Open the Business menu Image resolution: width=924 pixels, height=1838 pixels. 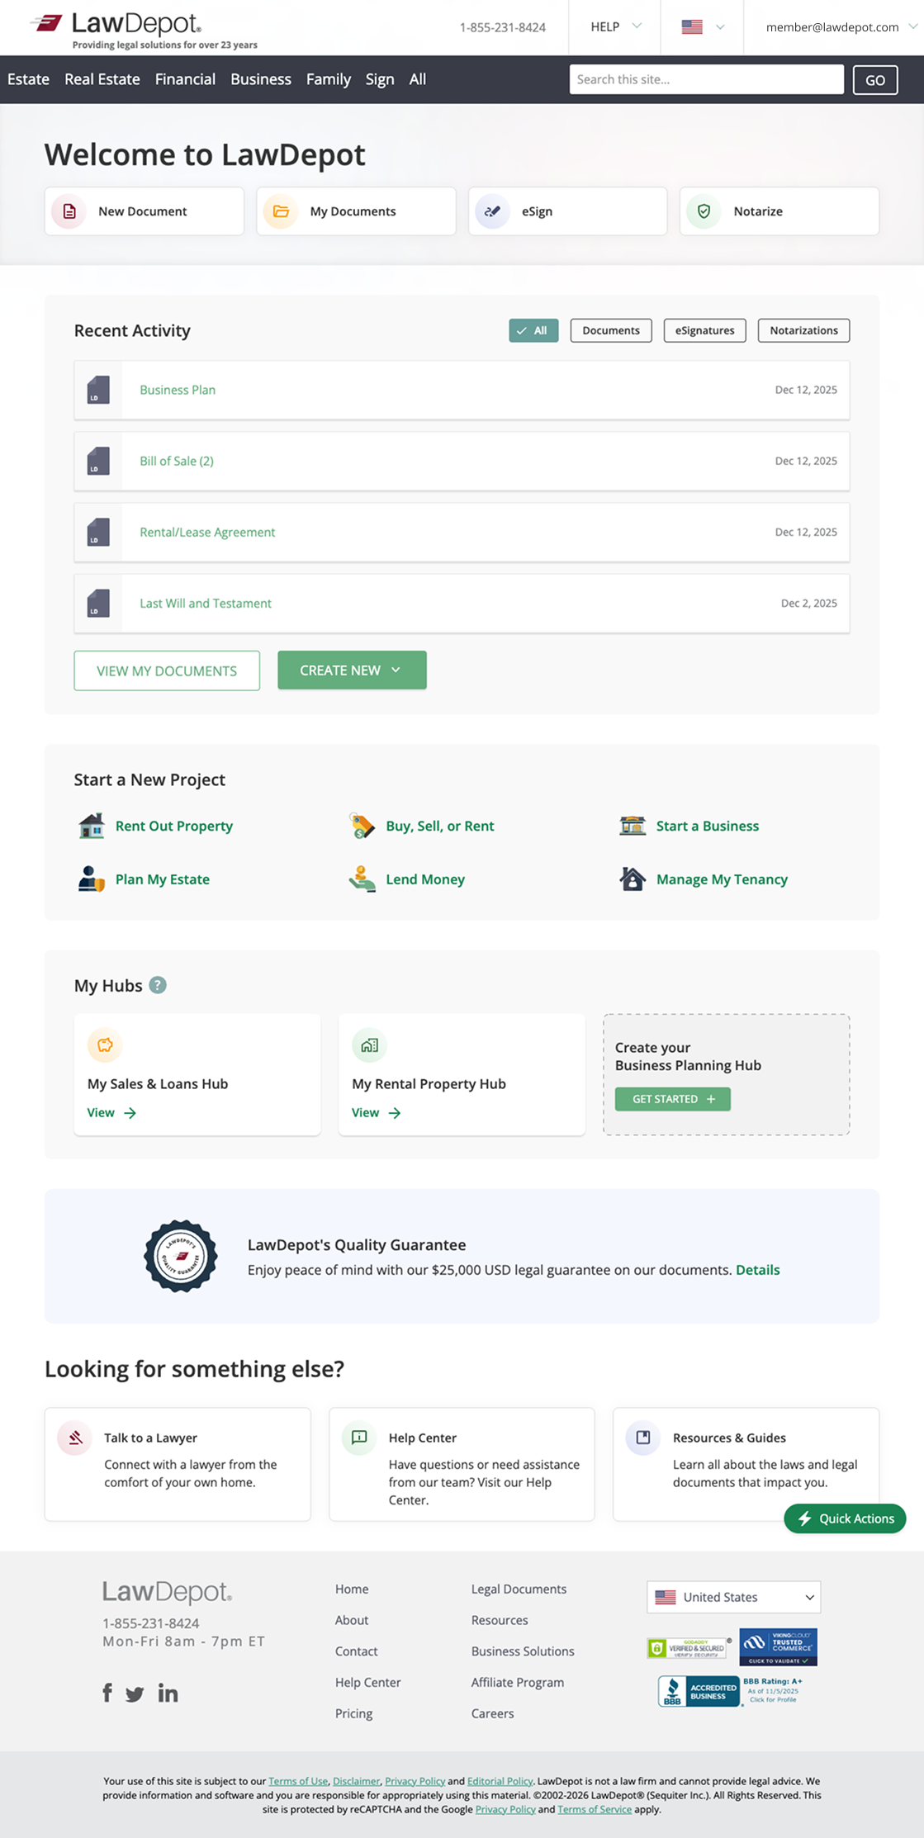point(261,79)
